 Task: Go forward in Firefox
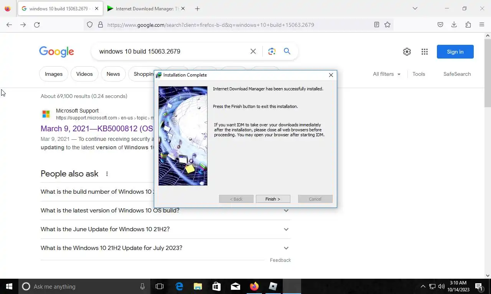pos(23,25)
